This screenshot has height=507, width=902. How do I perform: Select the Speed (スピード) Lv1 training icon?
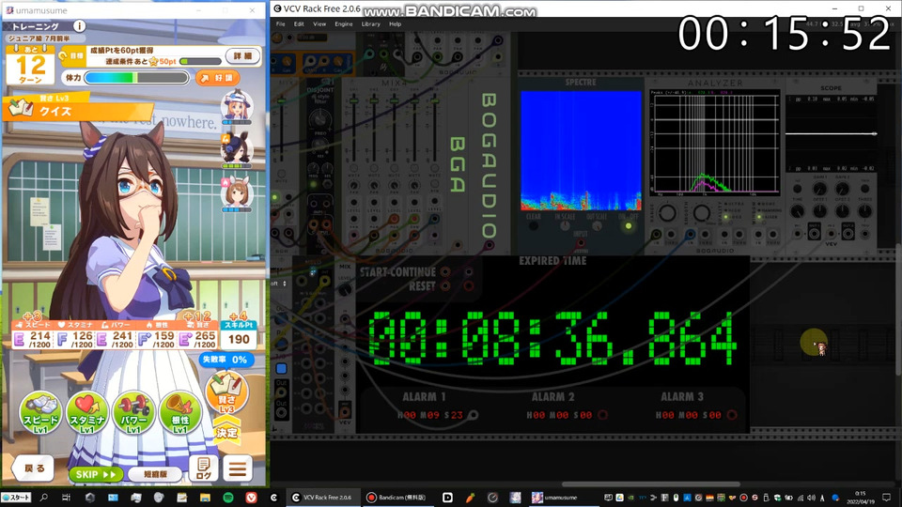point(40,412)
